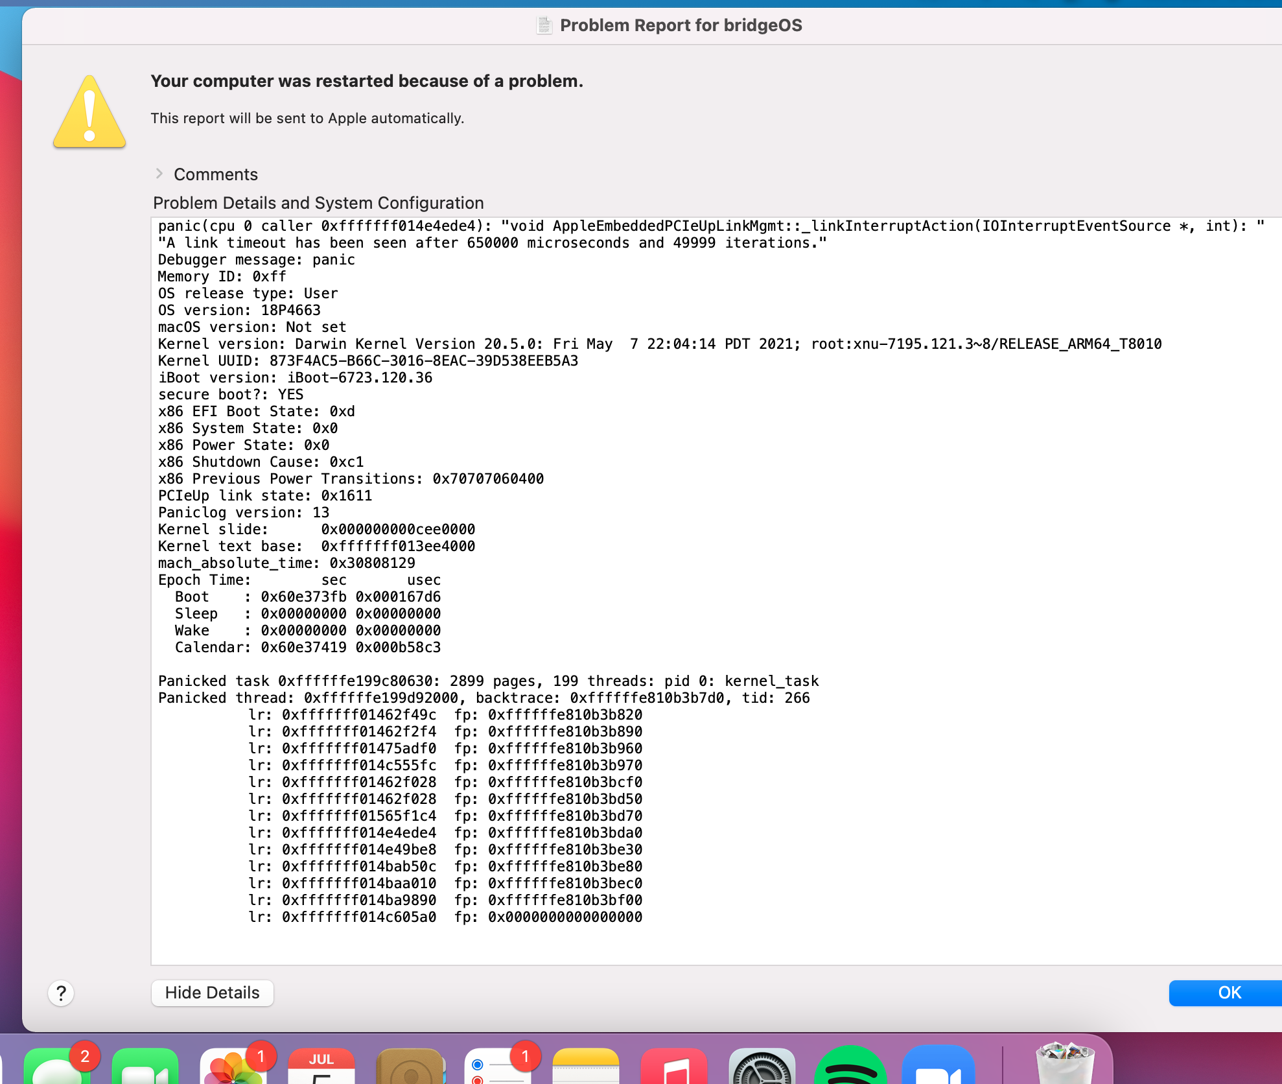Open Calendar showing JUL in the Dock
The height and width of the screenshot is (1084, 1282).
[322, 1070]
